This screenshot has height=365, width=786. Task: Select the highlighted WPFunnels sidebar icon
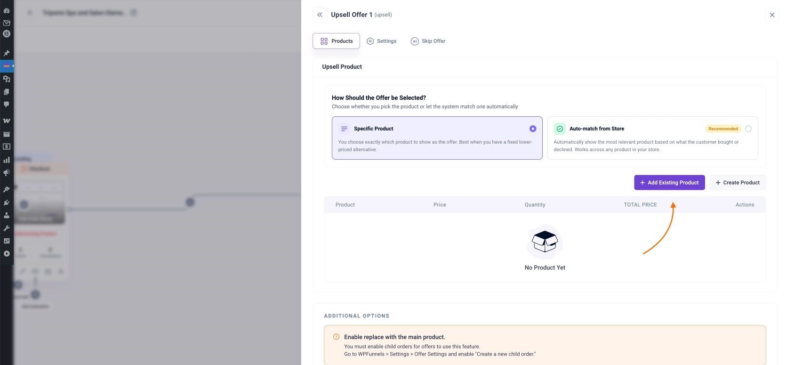7,66
